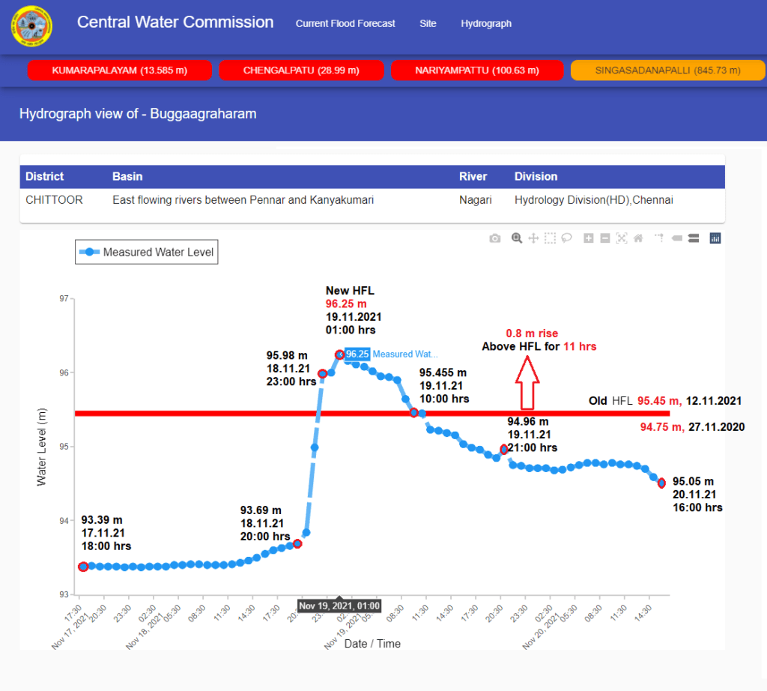Open the Plotly logo link icon
This screenshot has height=691, width=767.
point(715,238)
